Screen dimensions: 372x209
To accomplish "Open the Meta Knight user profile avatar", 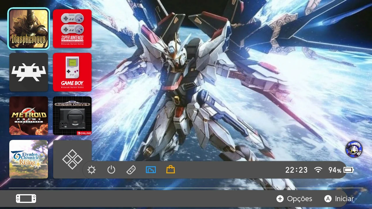I will tap(354, 149).
